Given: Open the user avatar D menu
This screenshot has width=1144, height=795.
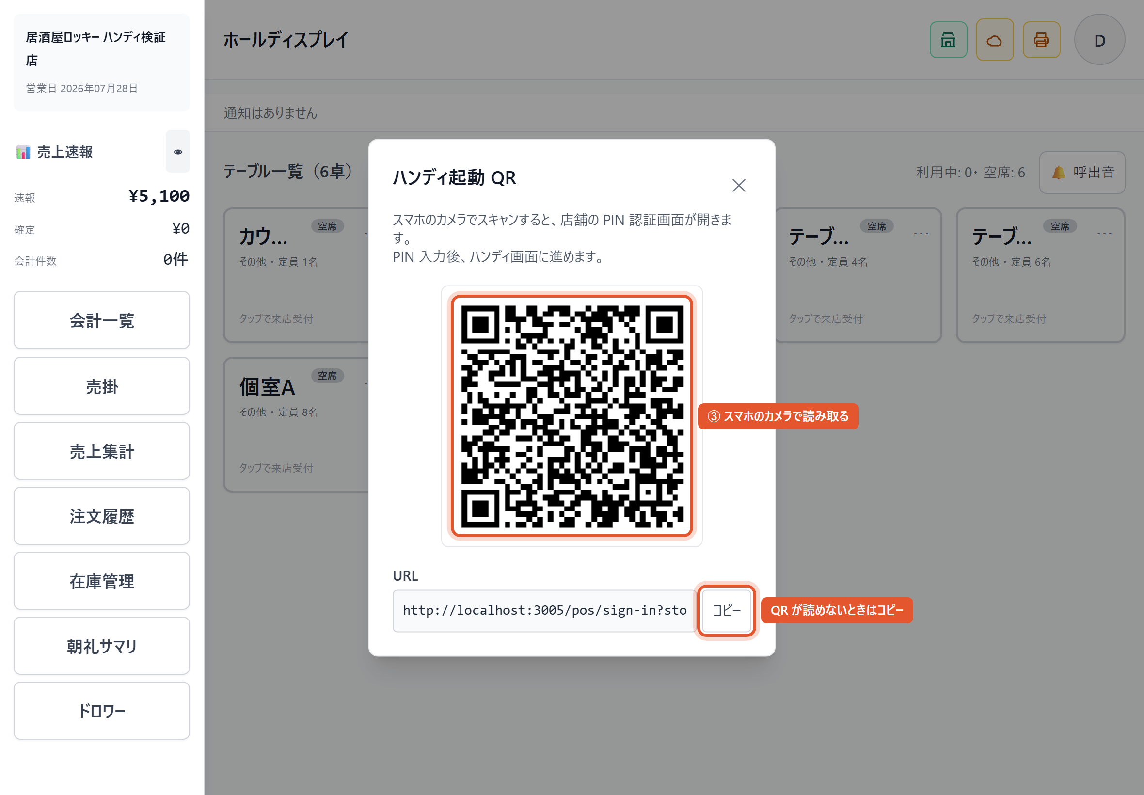Looking at the screenshot, I should pyautogui.click(x=1099, y=40).
